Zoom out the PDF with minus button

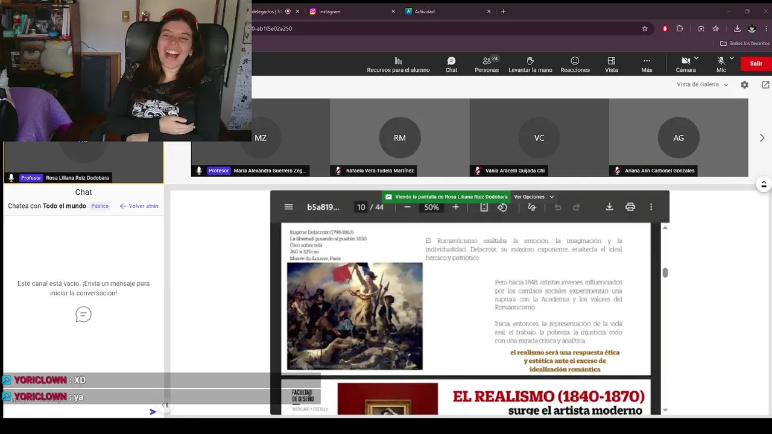coord(407,207)
